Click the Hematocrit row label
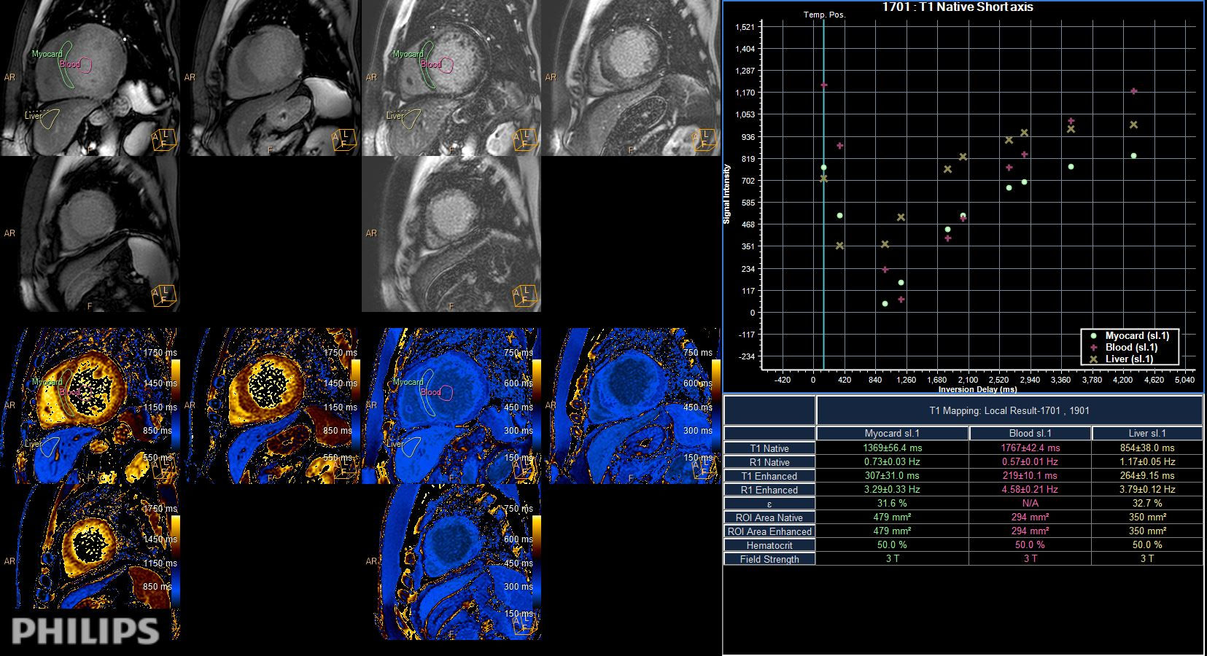1207x656 pixels. pos(768,545)
